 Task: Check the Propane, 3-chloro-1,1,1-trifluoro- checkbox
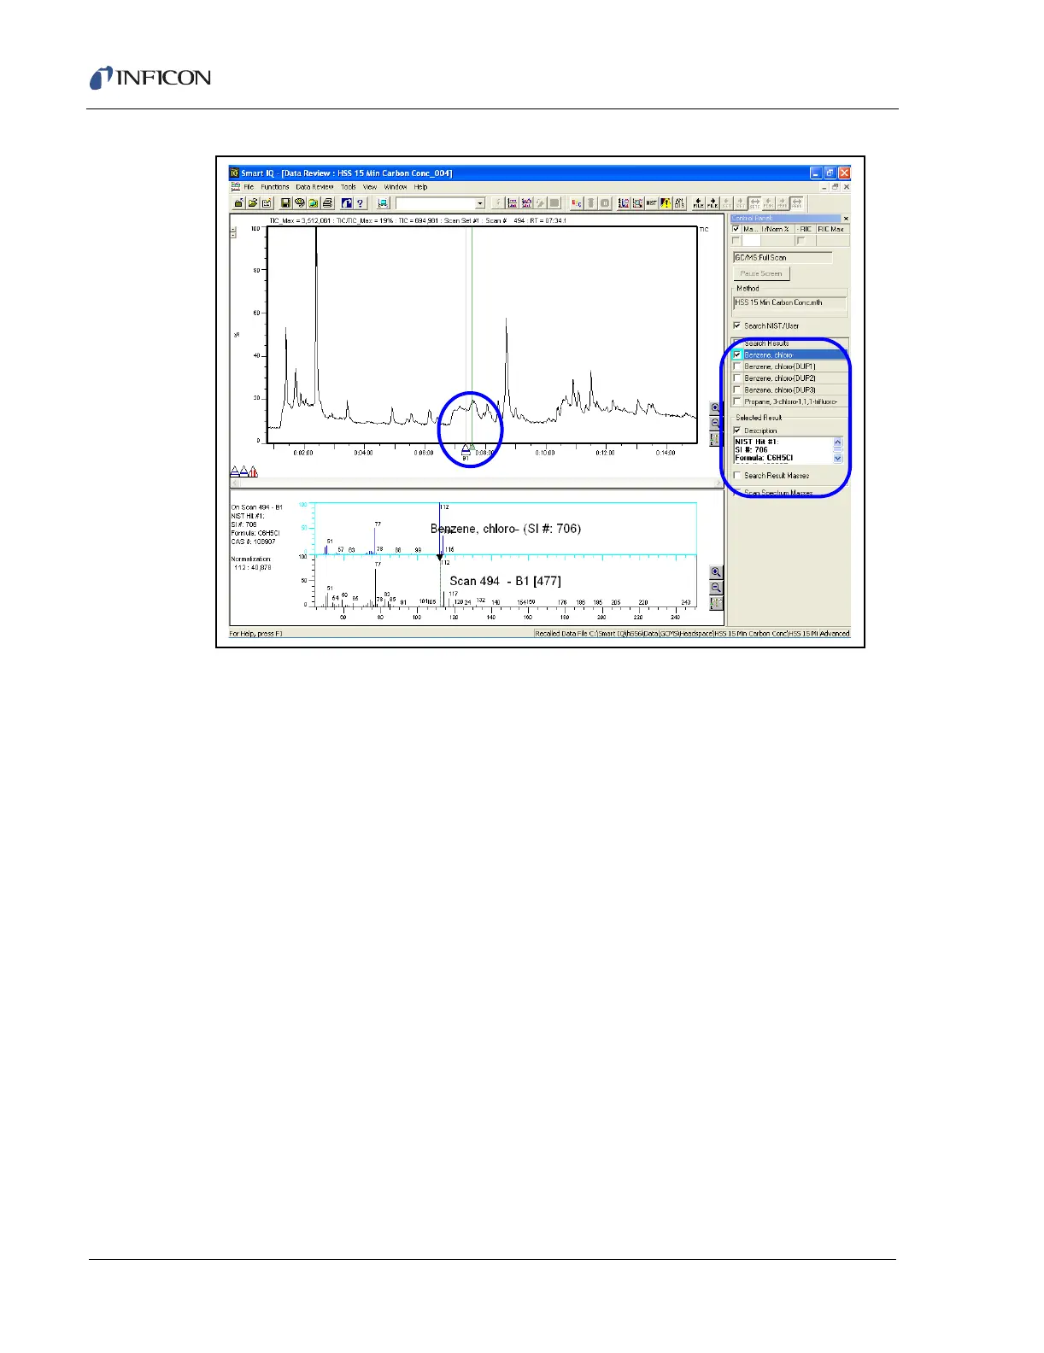736,401
